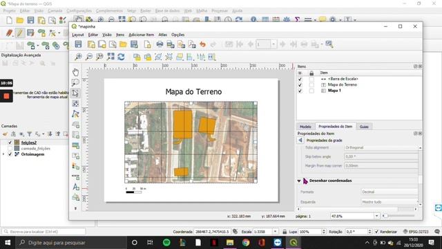The height and width of the screenshot is (249, 442).
Task: Zoom out on the layout page
Action: (x=89, y=57)
